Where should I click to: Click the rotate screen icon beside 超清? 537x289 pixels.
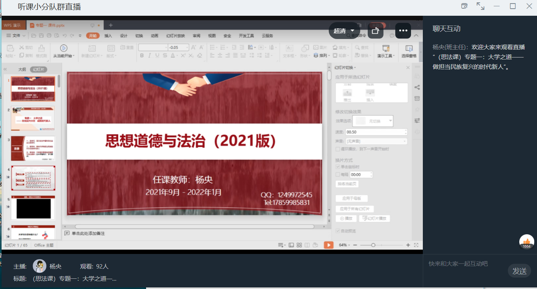coord(376,31)
